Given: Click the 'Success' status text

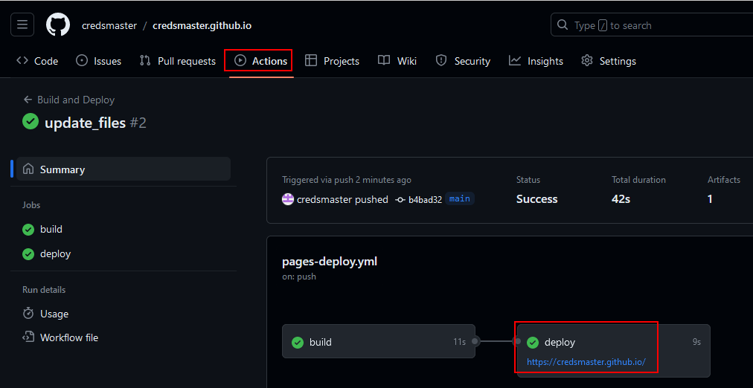Looking at the screenshot, I should [537, 199].
